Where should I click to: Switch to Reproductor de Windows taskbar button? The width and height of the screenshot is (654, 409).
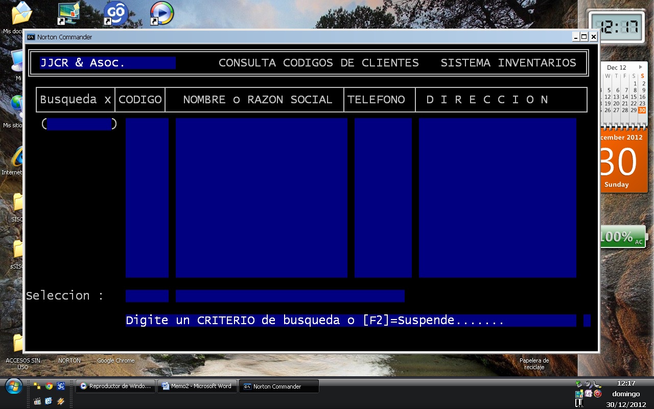[115, 387]
